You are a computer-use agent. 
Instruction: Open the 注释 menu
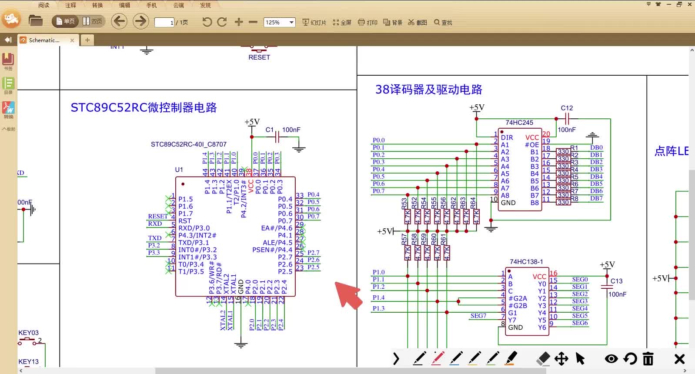70,5
